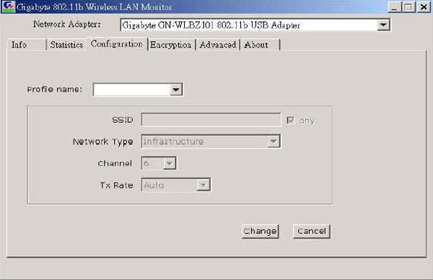The height and width of the screenshot is (280, 433).
Task: Click the 'Tx Rate' label
Action: [x=116, y=185]
